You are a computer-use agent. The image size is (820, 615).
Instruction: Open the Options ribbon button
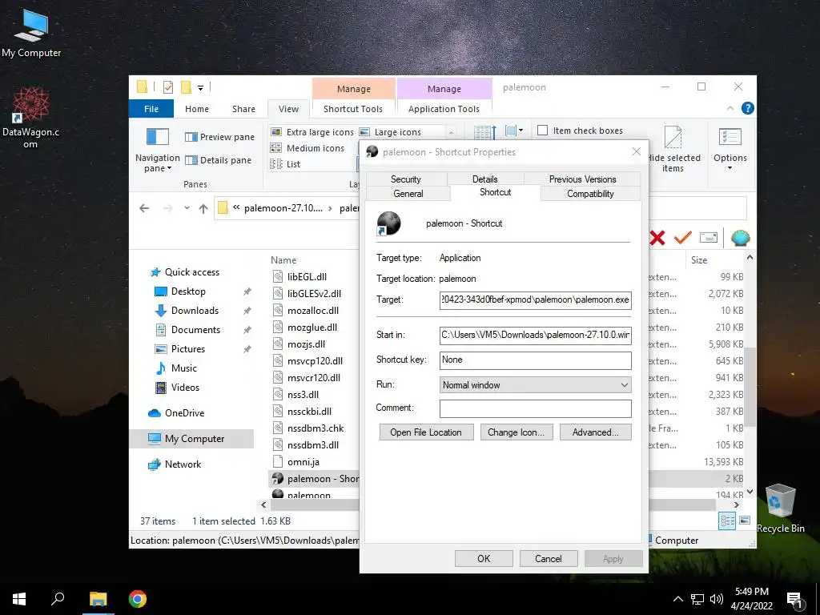click(x=730, y=149)
